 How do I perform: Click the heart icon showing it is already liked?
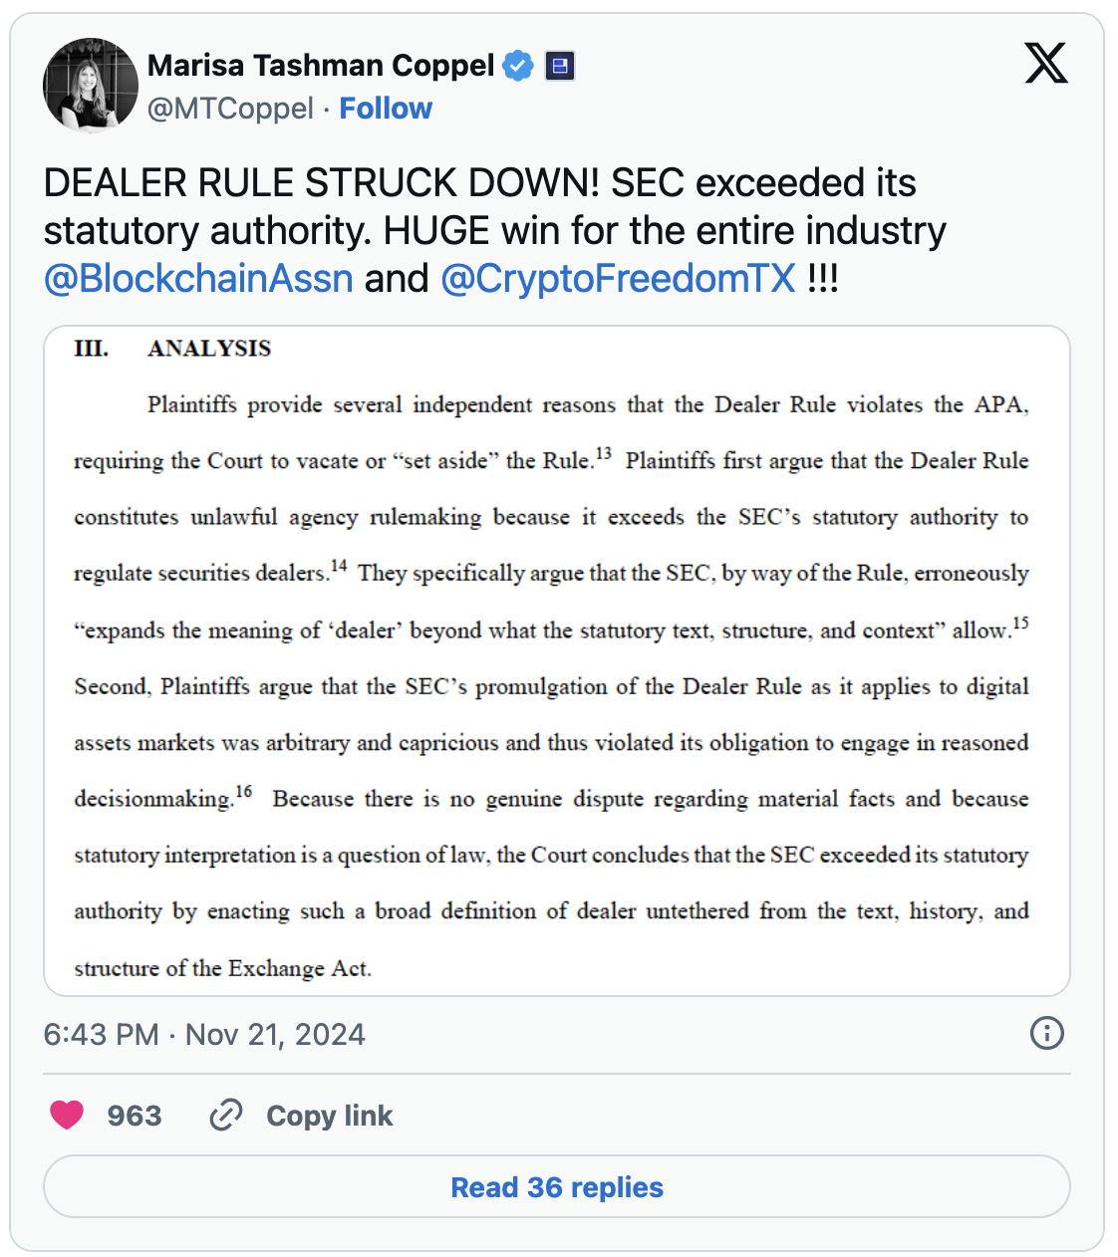point(66,1115)
